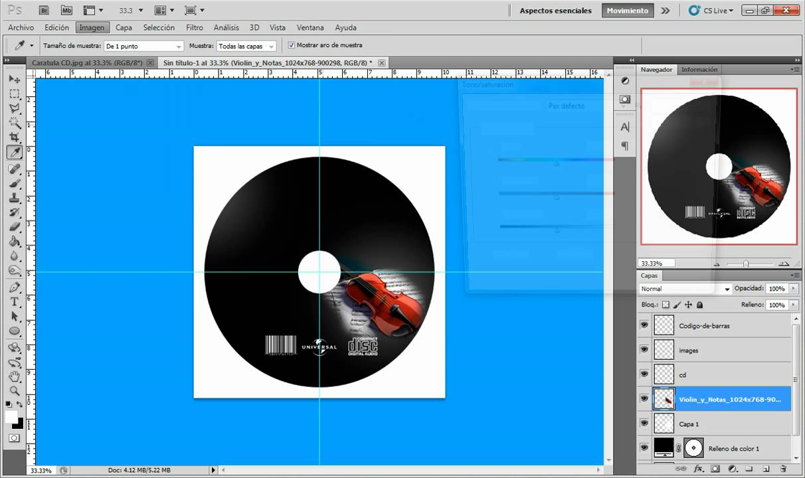This screenshot has height=478, width=805.
Task: Select the Paint Bucket tool
Action: pyautogui.click(x=14, y=242)
